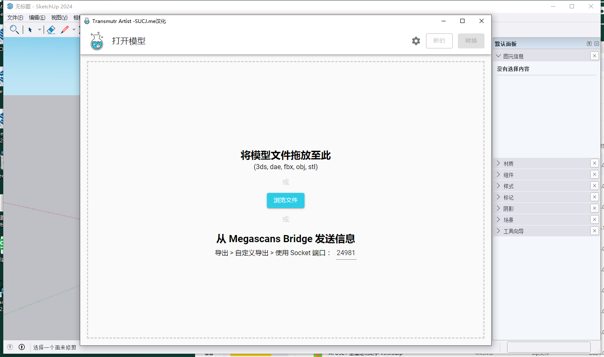Close the Transmutr Artist window
The width and height of the screenshot is (604, 357).
[482, 21]
